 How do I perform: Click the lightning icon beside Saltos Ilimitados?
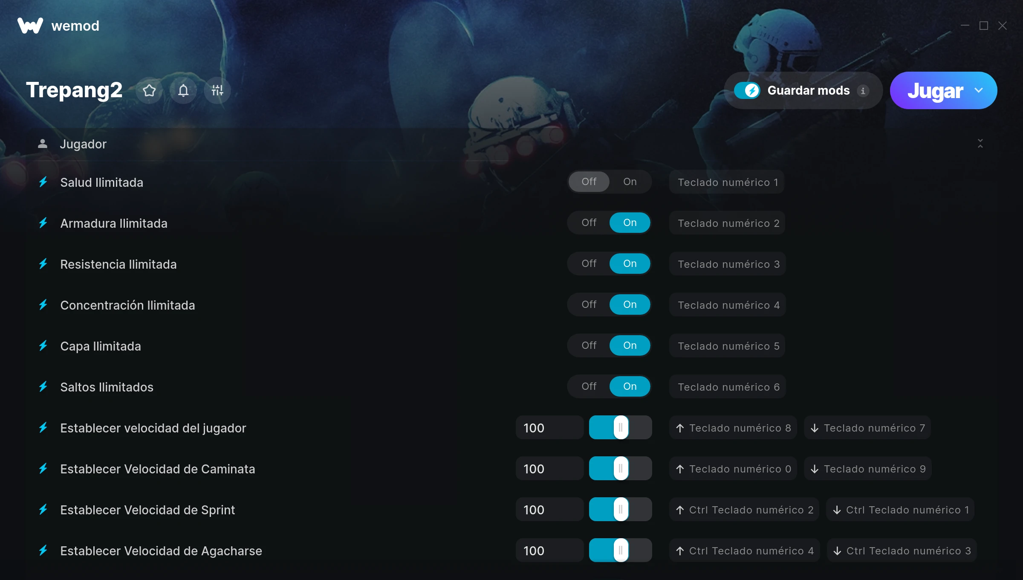click(43, 387)
